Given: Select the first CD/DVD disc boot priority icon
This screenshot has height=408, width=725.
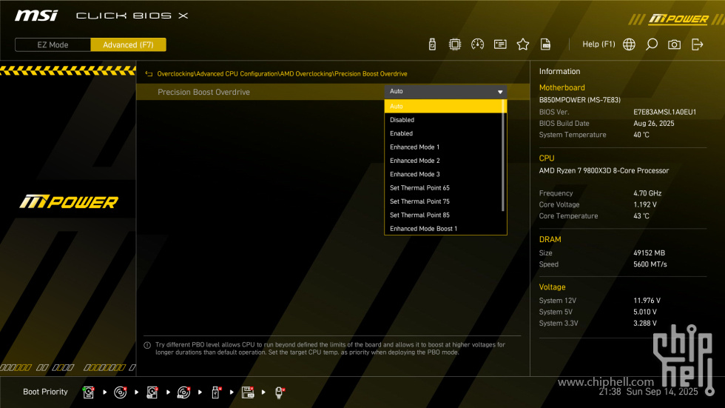Looking at the screenshot, I should click(120, 392).
